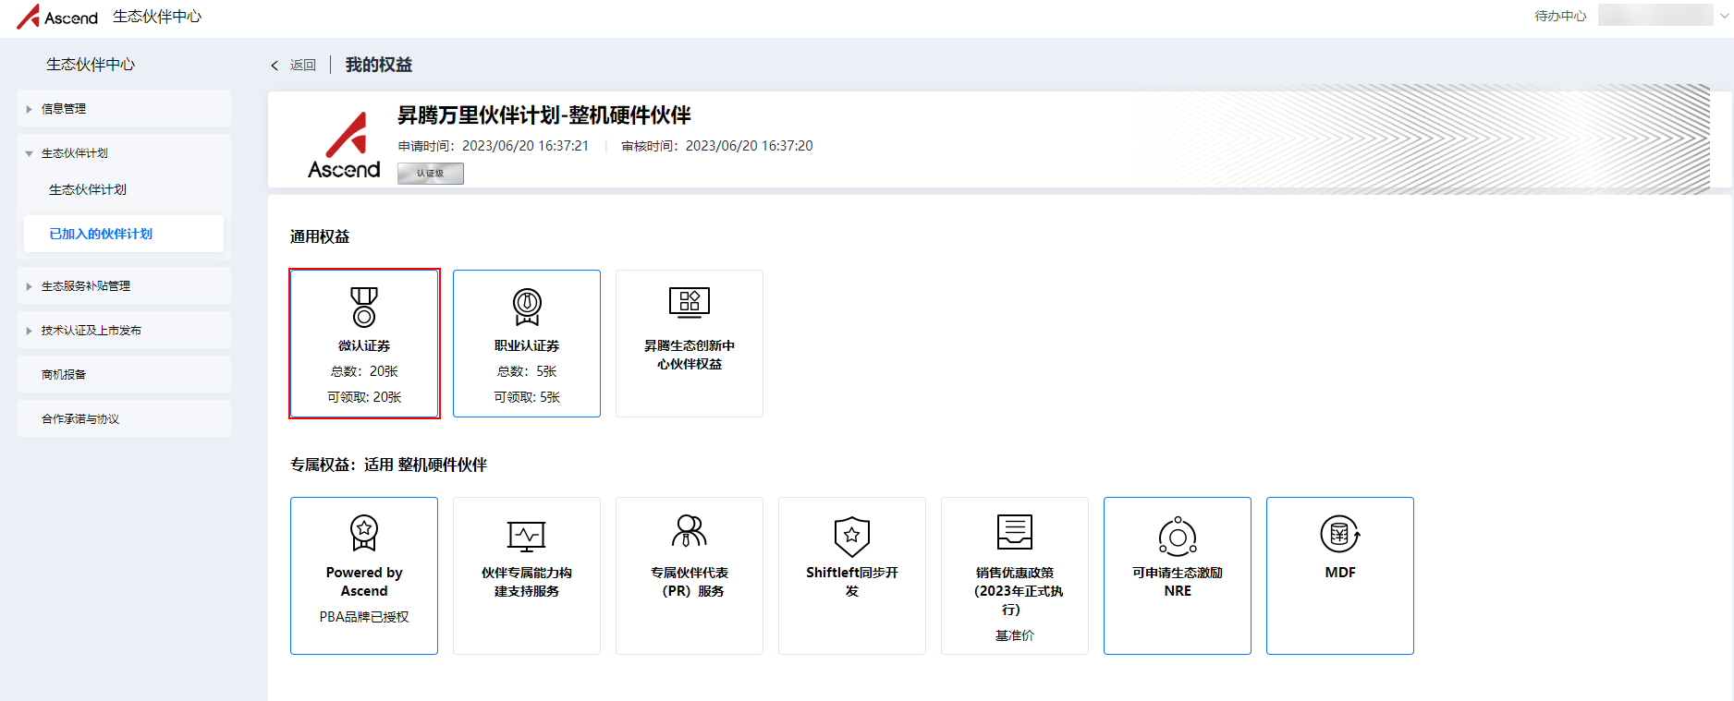Click the star shield icon on Shiftleft同步开发 card

852,536
